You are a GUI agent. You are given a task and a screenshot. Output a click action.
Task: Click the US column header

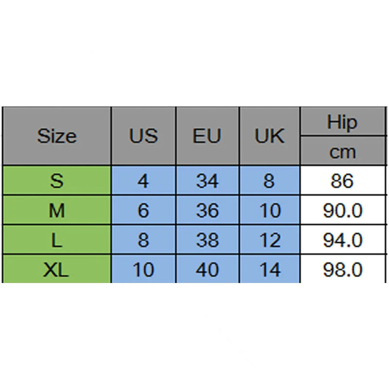click(x=143, y=136)
